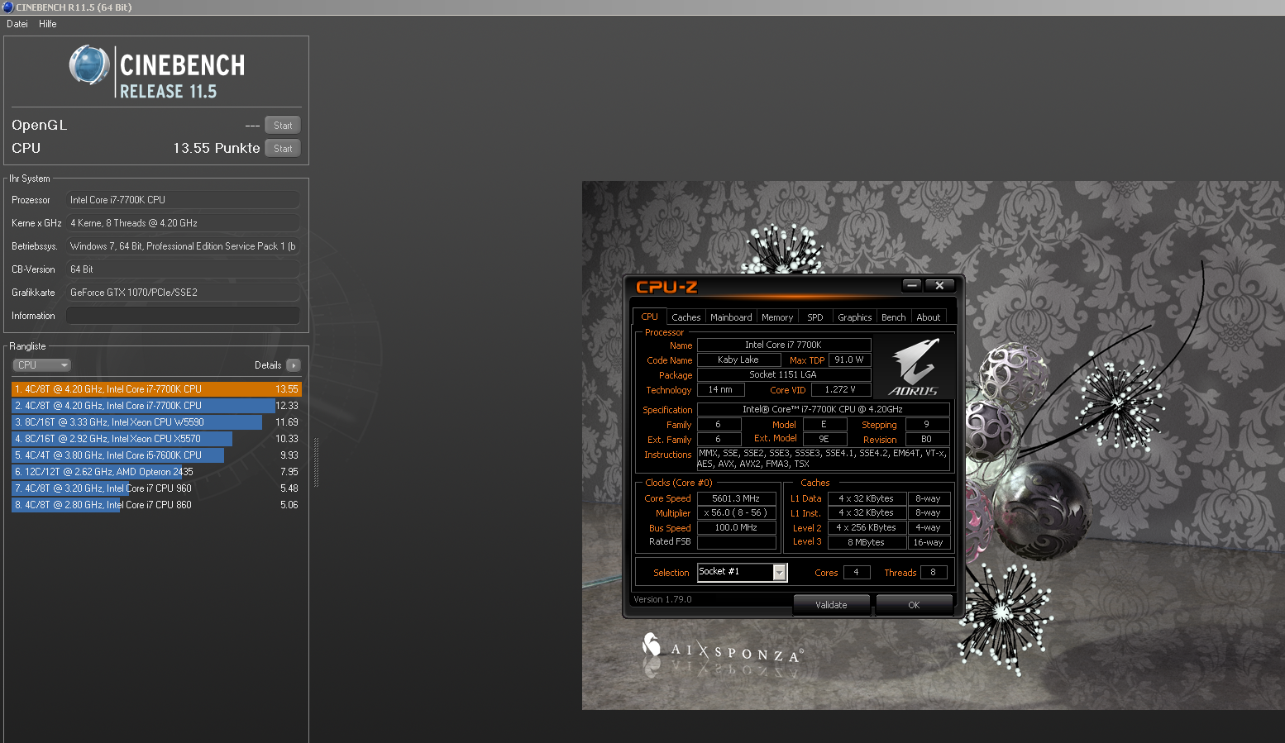
Task: Click the Cores count value 4
Action: (x=856, y=572)
